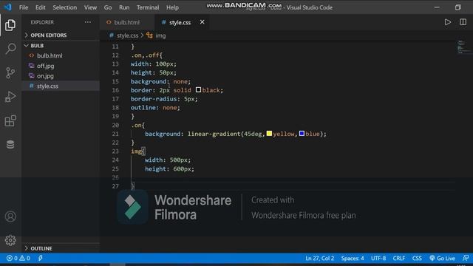Click 'background: none;' on line 15
The image size is (473, 266).
161,81
